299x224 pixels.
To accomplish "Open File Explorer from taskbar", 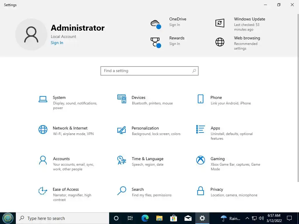I will point(159,218).
